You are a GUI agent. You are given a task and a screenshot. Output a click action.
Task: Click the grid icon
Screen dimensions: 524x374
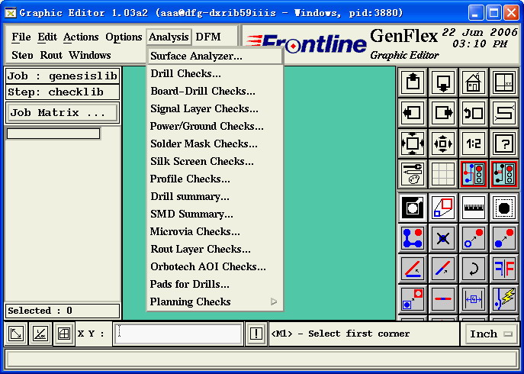tap(443, 174)
